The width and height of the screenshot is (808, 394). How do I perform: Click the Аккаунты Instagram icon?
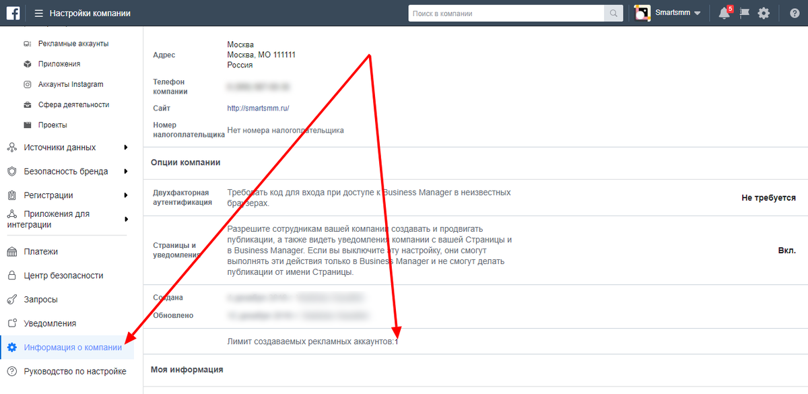pyautogui.click(x=28, y=84)
